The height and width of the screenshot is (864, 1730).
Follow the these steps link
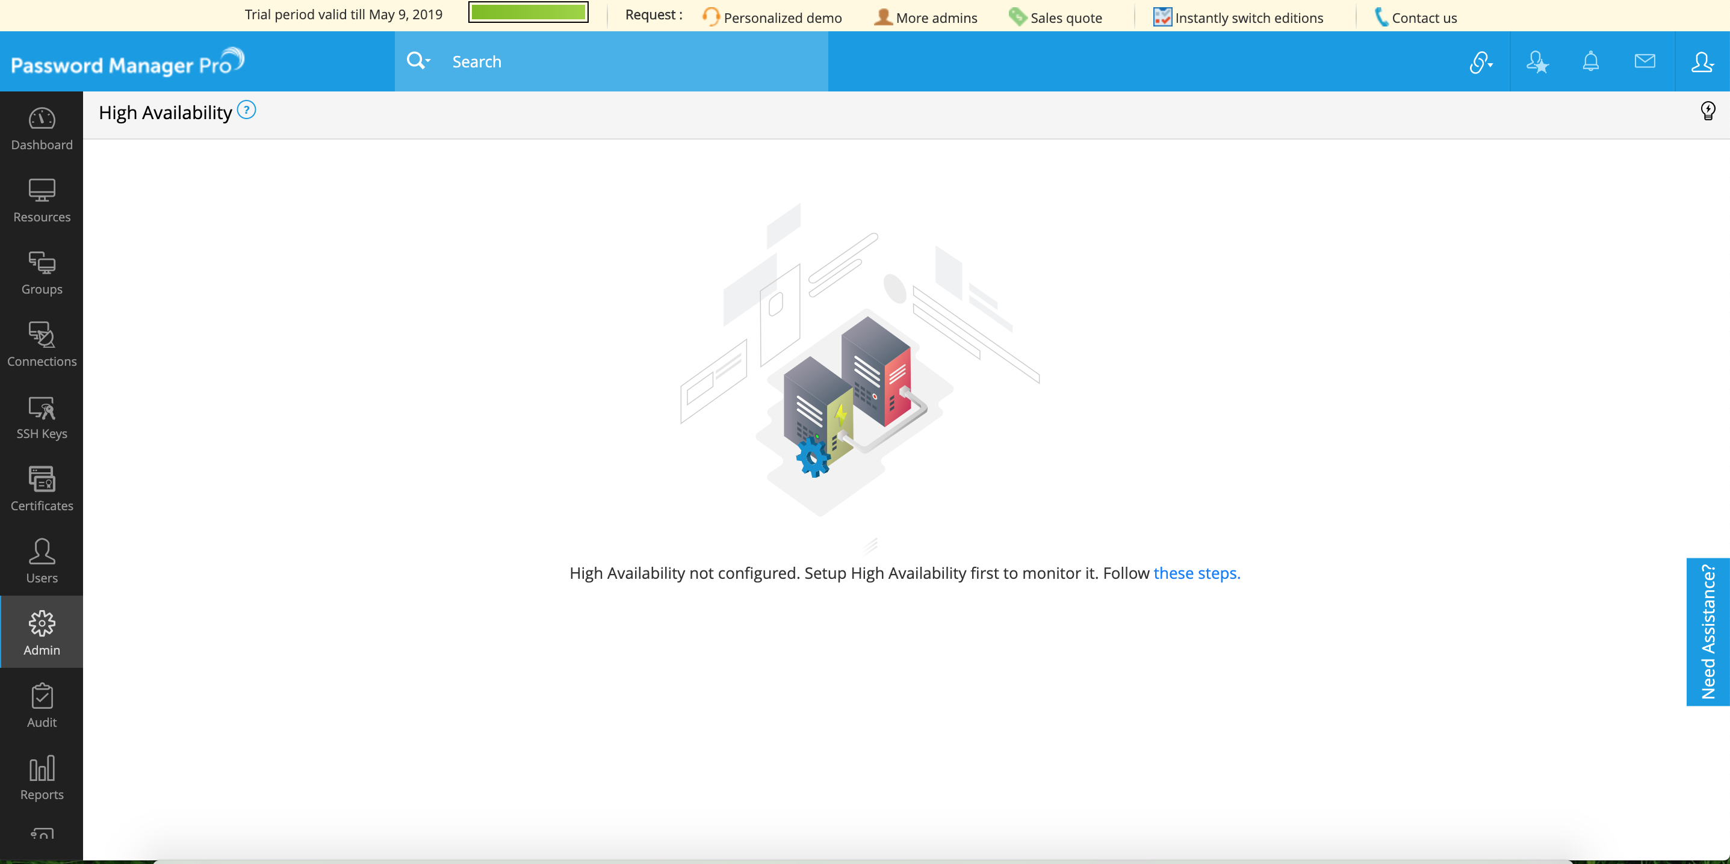[1196, 573]
